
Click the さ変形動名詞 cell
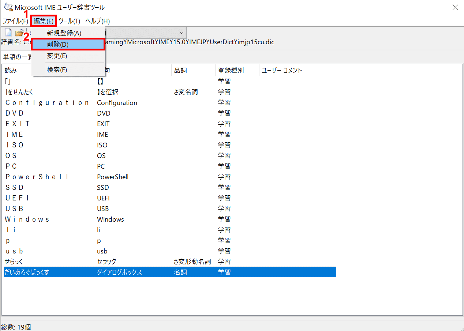point(192,262)
